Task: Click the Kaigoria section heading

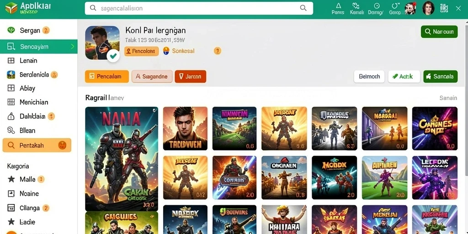Action: tap(18, 166)
